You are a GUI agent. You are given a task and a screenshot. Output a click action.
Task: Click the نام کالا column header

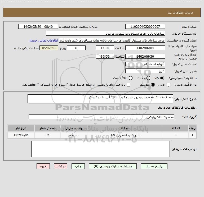point(125,128)
